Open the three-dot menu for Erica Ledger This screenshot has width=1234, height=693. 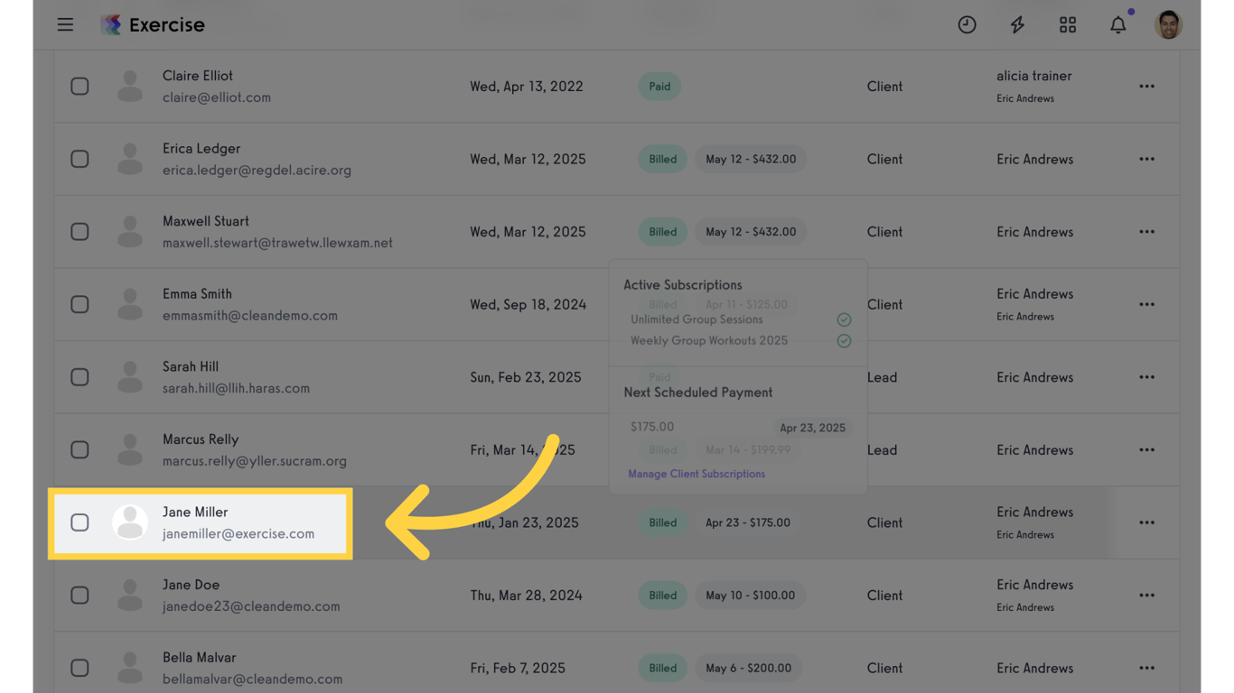click(1146, 159)
